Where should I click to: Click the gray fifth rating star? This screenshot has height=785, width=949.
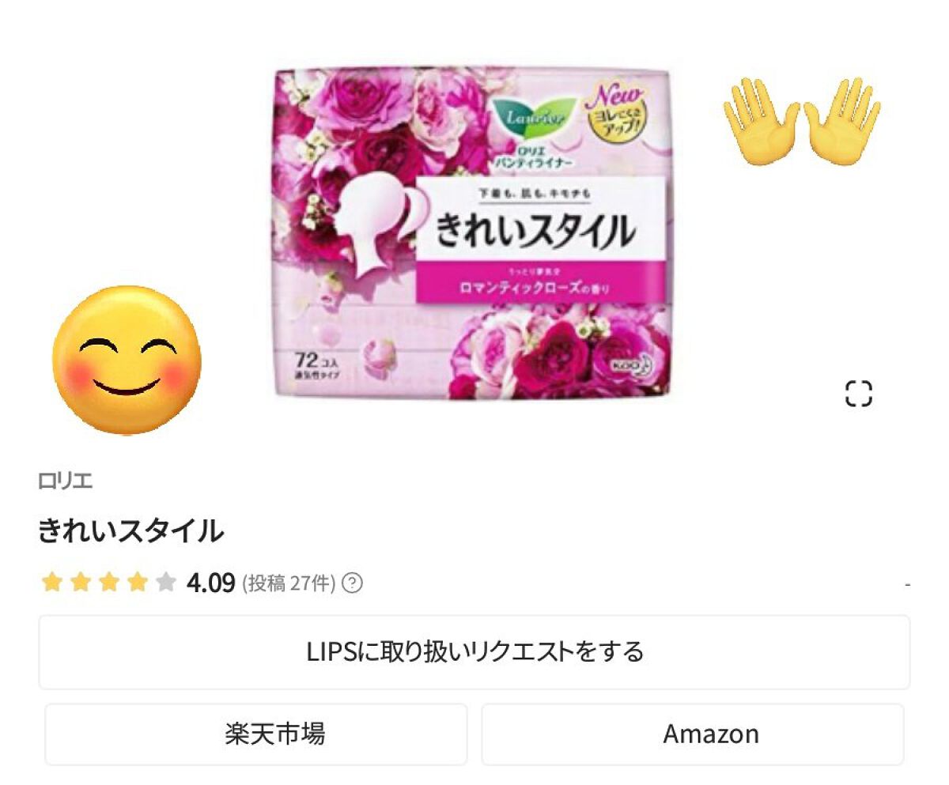[165, 583]
